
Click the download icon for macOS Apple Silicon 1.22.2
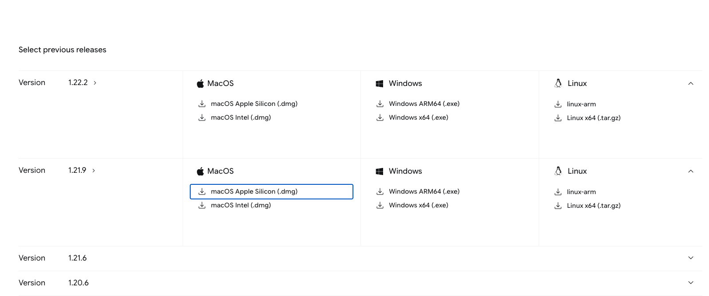point(202,104)
